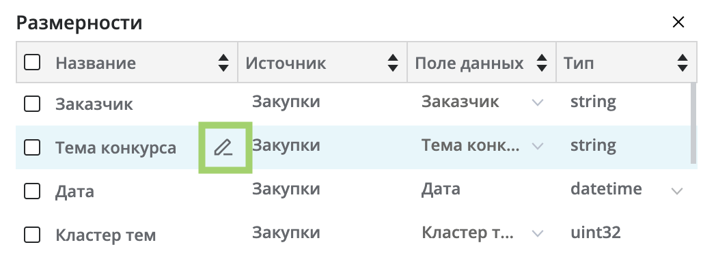This screenshot has height=262, width=716.
Task: Check the Дата row checkbox
Action: click(x=32, y=191)
